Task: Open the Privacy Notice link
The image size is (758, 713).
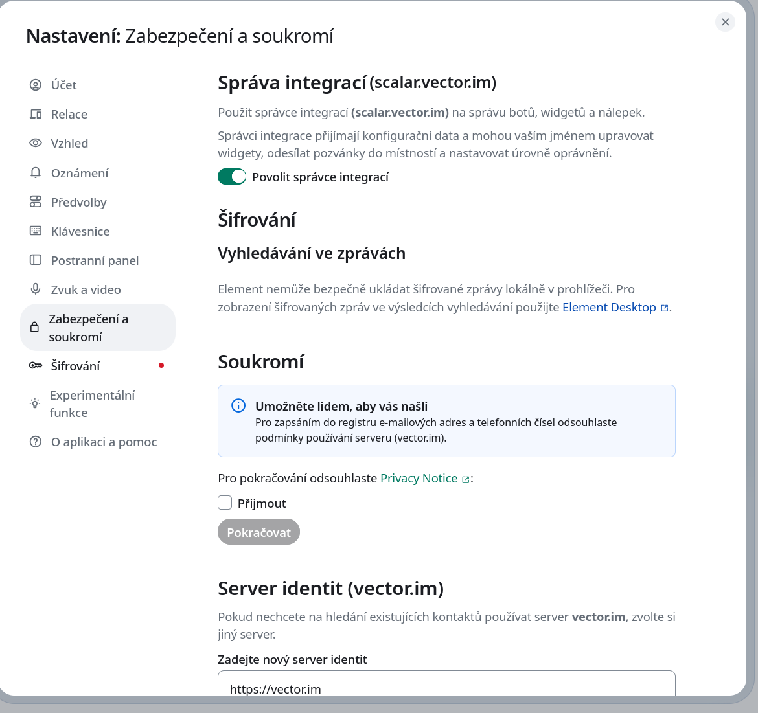Action: pyautogui.click(x=419, y=478)
